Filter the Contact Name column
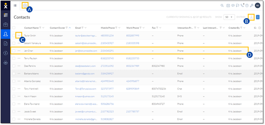 tap(40, 28)
